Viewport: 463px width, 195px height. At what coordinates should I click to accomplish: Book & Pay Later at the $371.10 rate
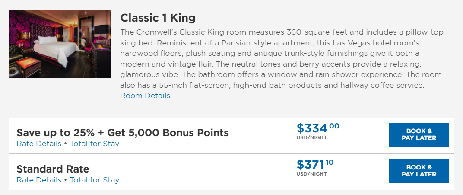pyautogui.click(x=419, y=171)
